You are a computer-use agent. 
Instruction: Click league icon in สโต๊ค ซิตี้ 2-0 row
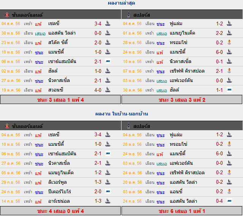(108, 42)
